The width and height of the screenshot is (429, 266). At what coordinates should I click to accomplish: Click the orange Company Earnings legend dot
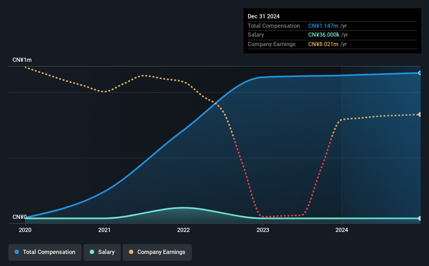131,252
